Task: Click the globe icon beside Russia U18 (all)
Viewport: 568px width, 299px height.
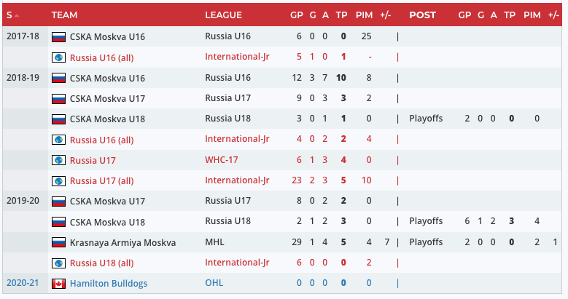Action: pyautogui.click(x=58, y=263)
